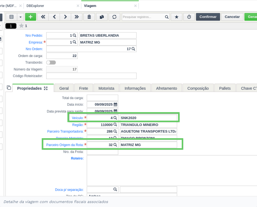The image size is (257, 207).
Task: Expand Propriedades tab to fullscreen icon
Action: click(x=46, y=88)
